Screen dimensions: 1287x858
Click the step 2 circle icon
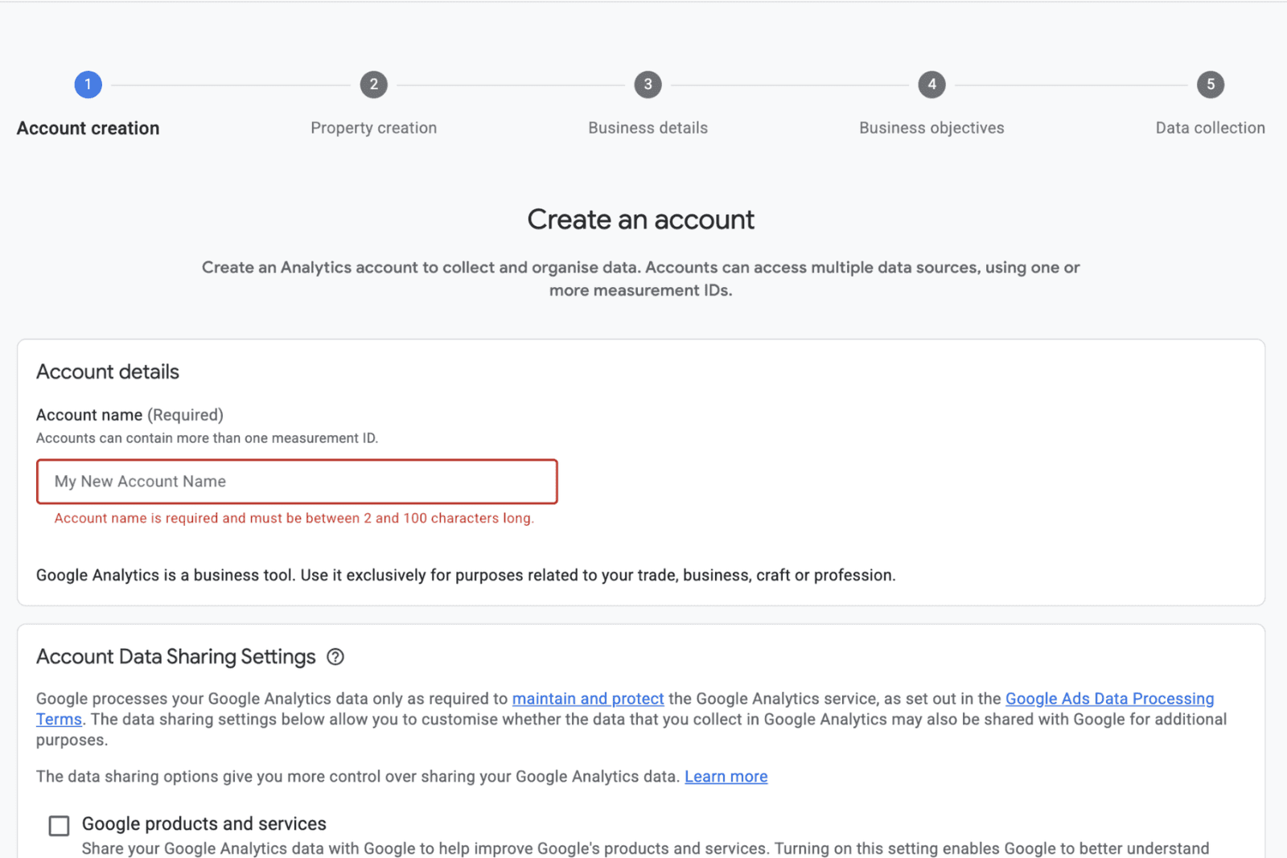tap(373, 84)
